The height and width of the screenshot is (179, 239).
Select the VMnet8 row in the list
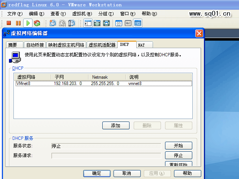click(x=104, y=84)
